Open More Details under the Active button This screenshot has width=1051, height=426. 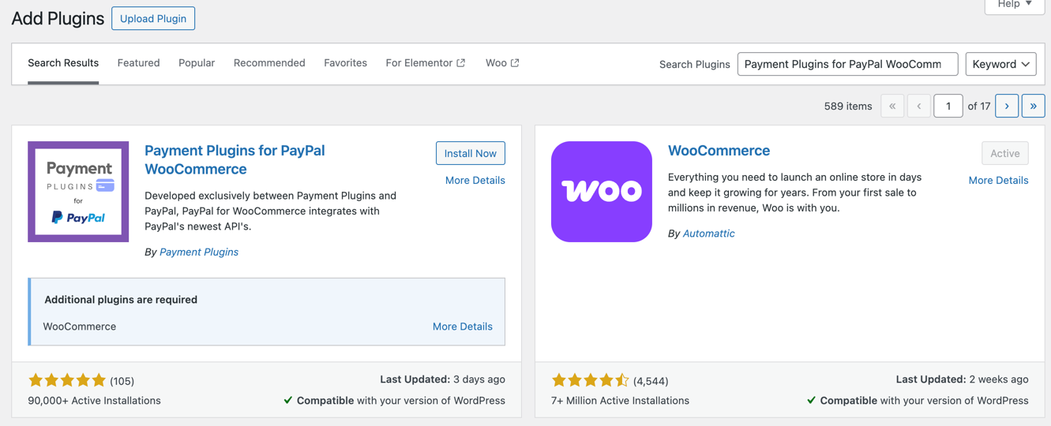[998, 181]
